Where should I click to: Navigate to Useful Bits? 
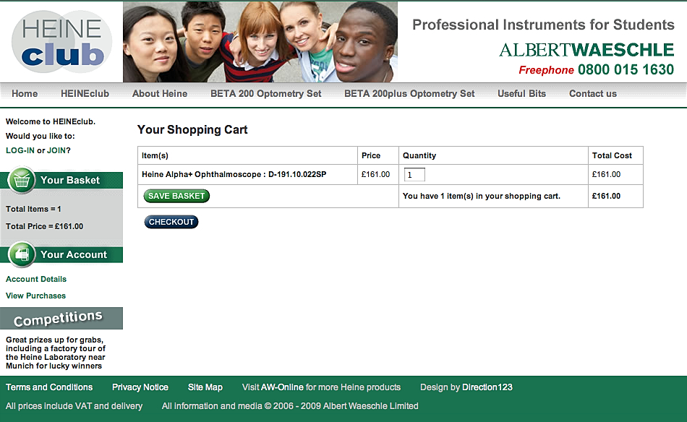(x=521, y=94)
